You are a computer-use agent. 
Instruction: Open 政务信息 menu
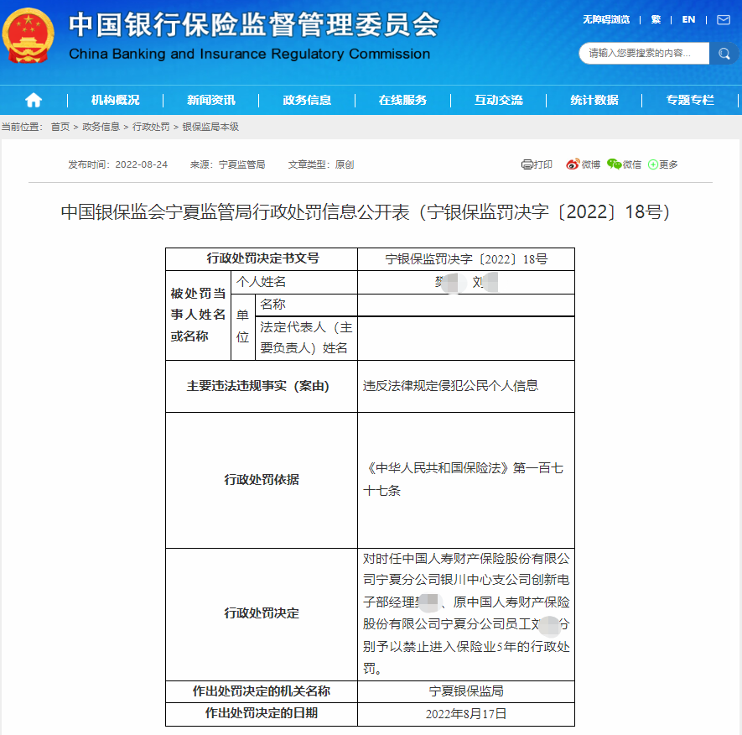click(x=307, y=100)
